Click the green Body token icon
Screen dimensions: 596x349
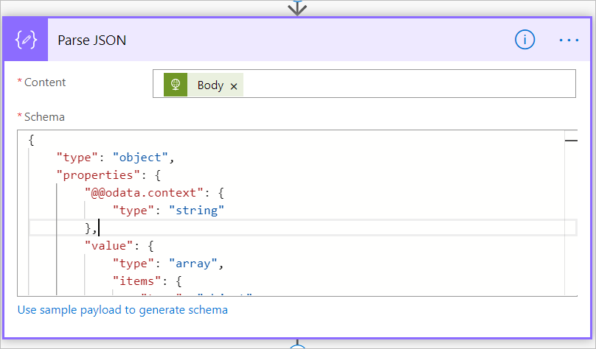(x=176, y=85)
